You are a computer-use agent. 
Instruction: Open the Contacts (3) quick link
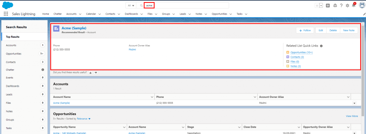[297, 57]
